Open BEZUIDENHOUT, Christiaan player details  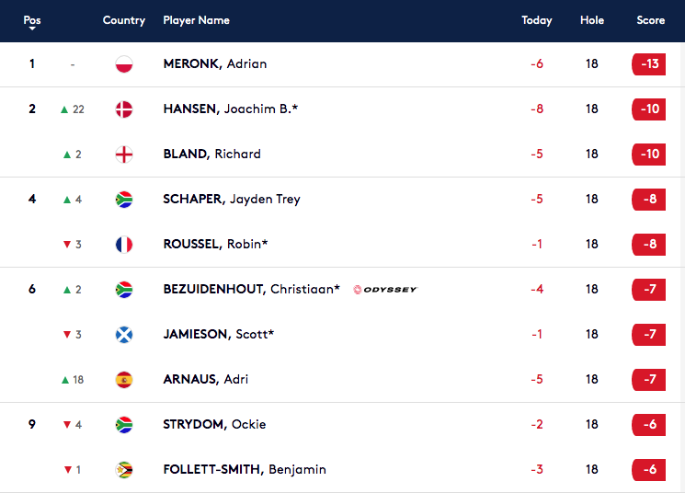251,289
